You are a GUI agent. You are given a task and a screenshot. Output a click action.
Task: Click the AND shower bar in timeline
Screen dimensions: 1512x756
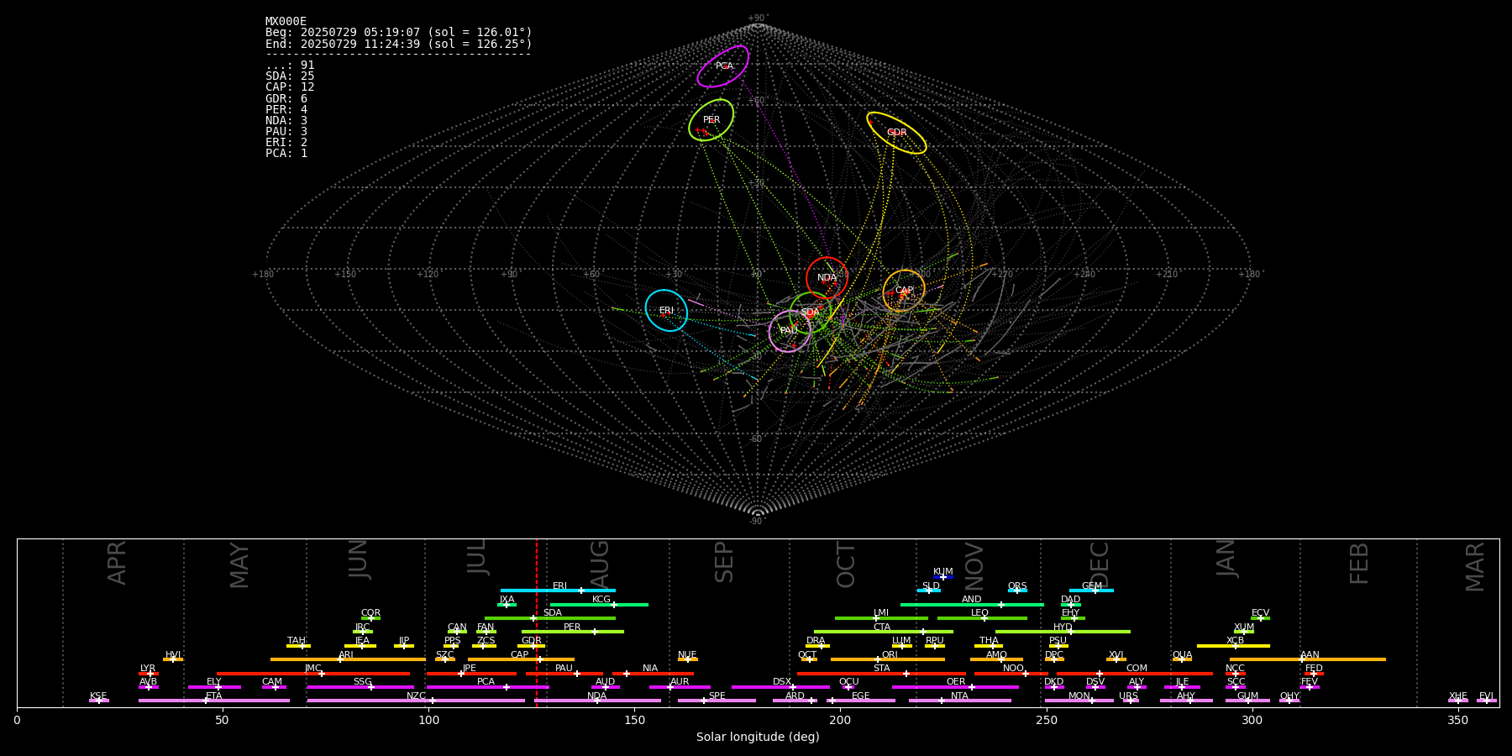click(x=972, y=604)
